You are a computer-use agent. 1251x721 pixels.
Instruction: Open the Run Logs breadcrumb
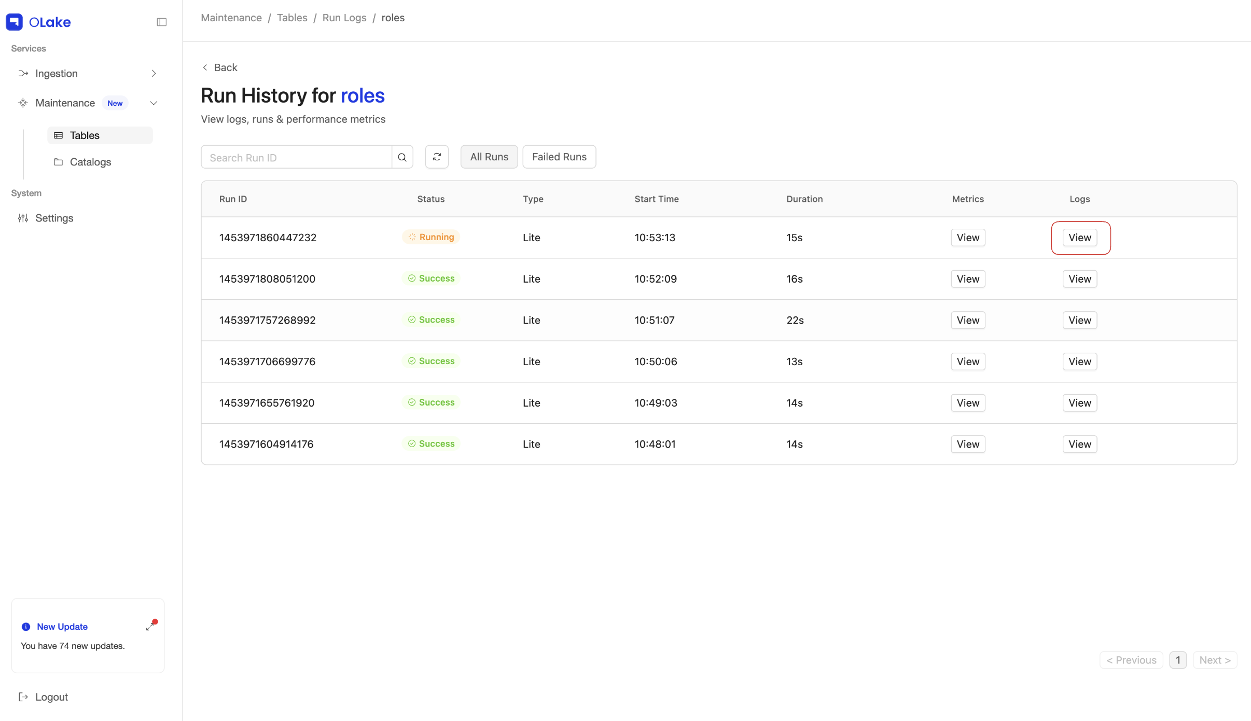pyautogui.click(x=344, y=17)
